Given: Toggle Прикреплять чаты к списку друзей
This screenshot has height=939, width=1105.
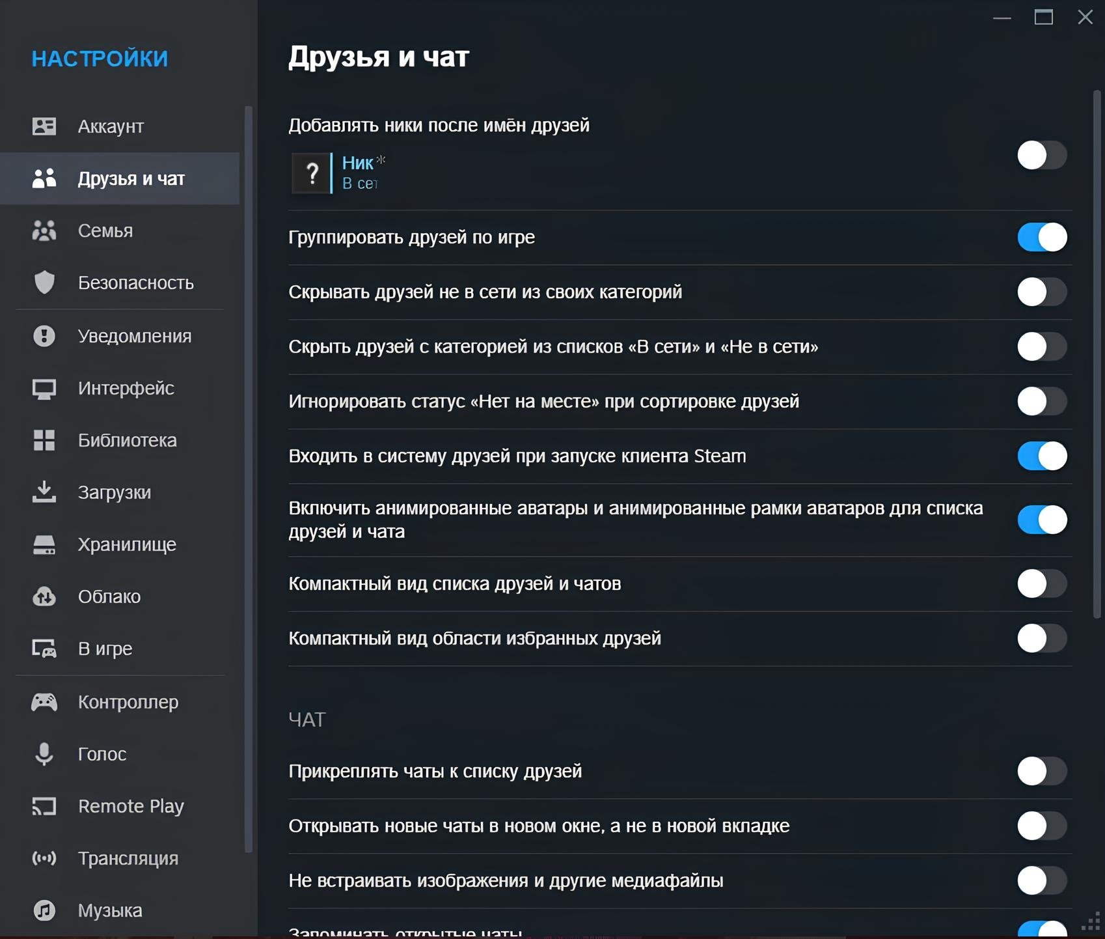Looking at the screenshot, I should [1042, 771].
